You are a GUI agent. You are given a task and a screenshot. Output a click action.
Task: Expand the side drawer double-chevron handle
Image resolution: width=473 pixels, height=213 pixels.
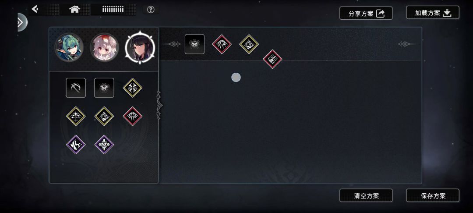[21, 22]
